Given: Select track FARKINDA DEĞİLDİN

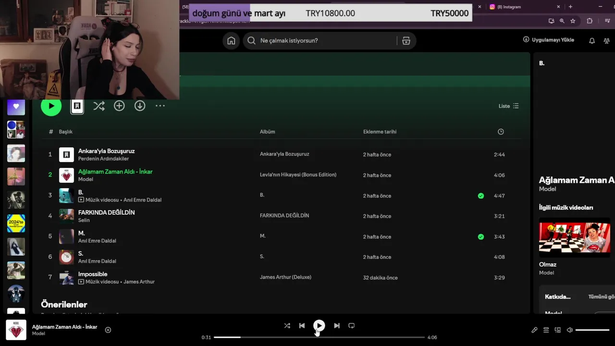Looking at the screenshot, I should pyautogui.click(x=107, y=212).
